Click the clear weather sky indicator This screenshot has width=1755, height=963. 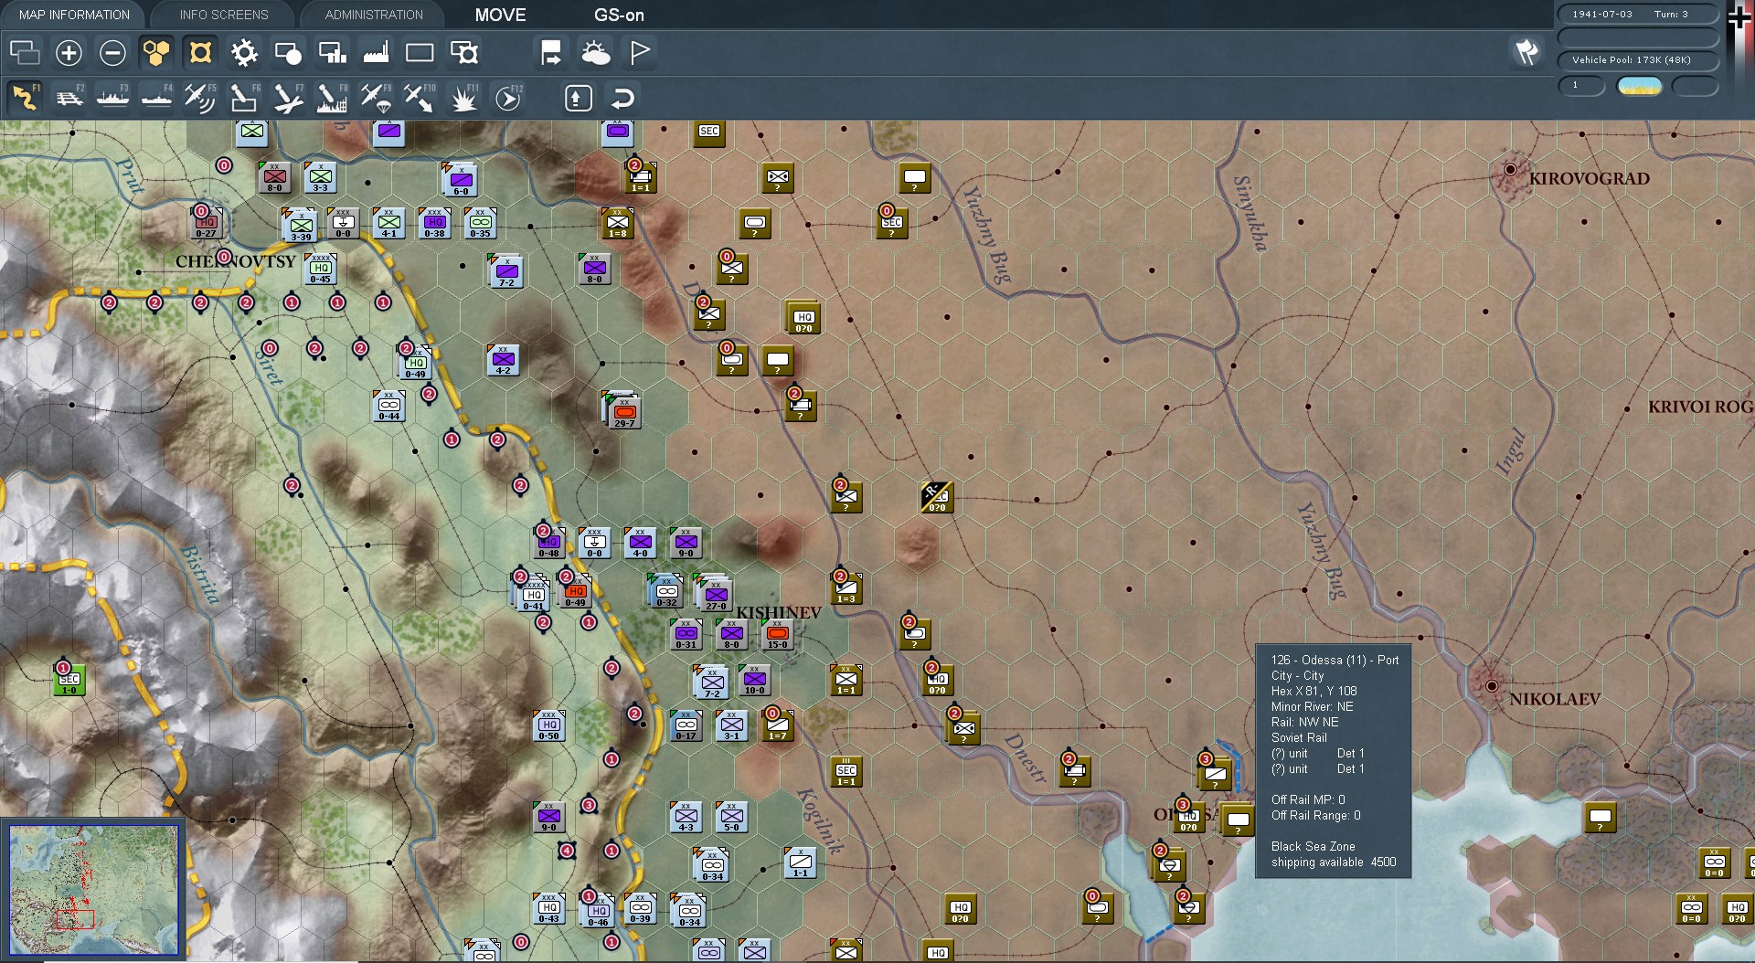click(x=1640, y=86)
